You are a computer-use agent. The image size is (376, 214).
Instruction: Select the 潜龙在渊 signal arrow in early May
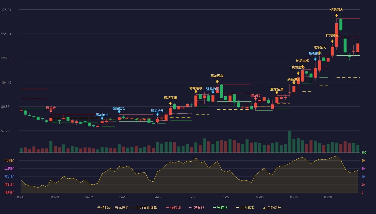point(170,104)
